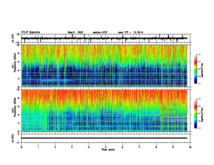
Task: Click the ch.2 color scale log(PSD) units label
Action: (x=202, y=115)
